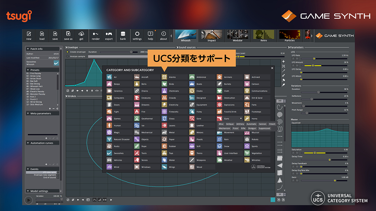376x211 pixels.
Task: Open the sound bank icon
Action: click(123, 34)
